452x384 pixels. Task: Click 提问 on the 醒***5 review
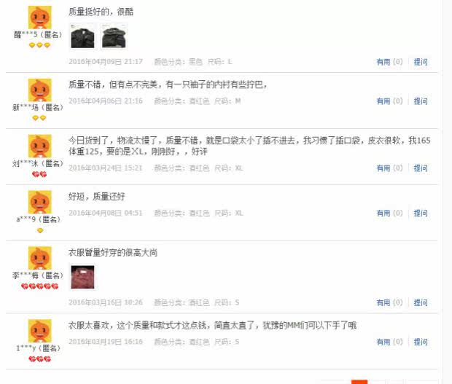tap(421, 62)
